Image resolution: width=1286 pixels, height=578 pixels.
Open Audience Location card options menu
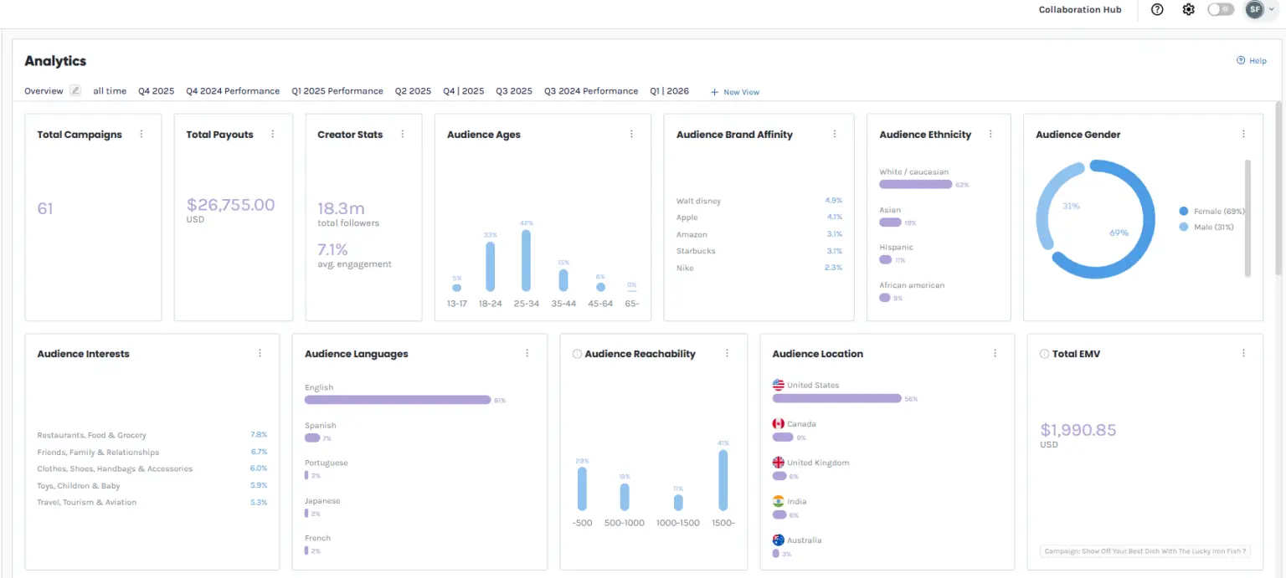click(x=995, y=353)
